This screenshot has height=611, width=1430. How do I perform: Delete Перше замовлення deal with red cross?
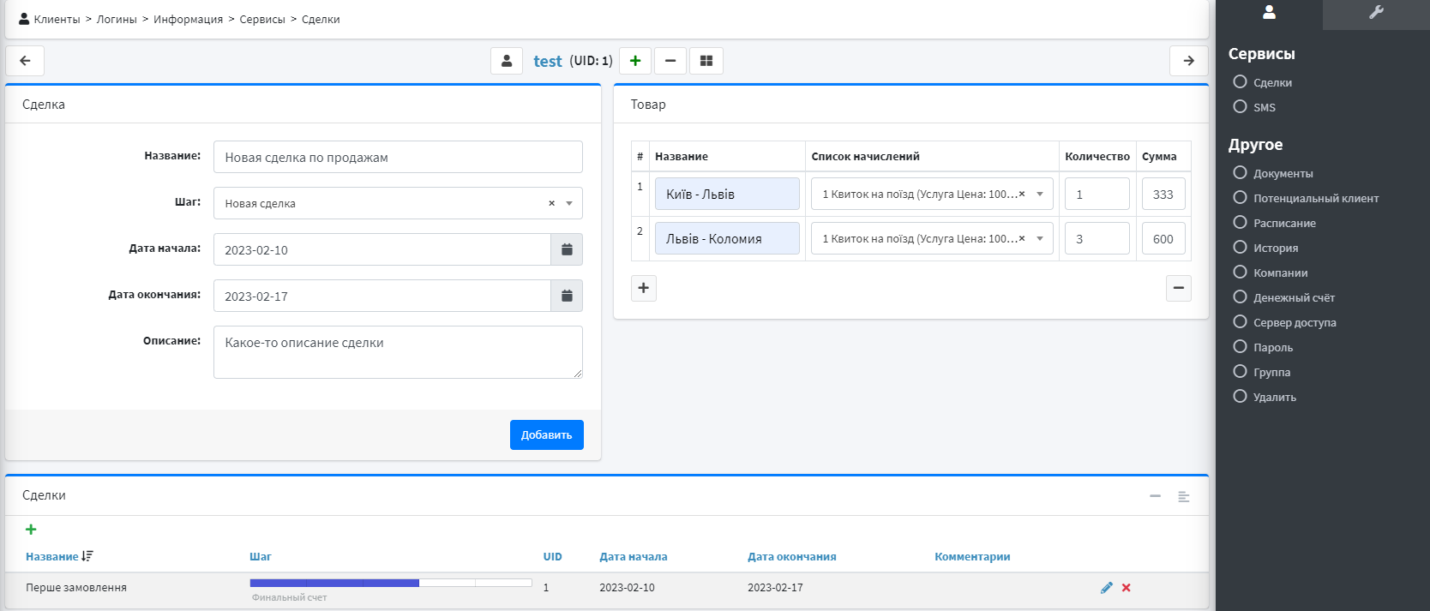1127,588
